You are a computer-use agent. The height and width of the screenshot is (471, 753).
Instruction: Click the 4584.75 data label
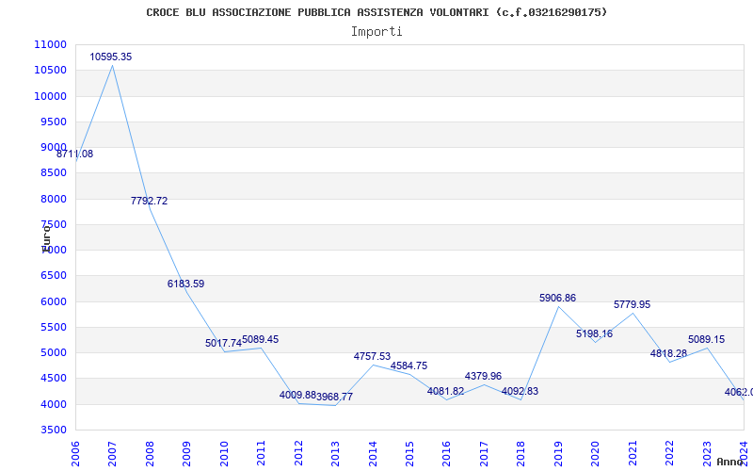pos(409,365)
